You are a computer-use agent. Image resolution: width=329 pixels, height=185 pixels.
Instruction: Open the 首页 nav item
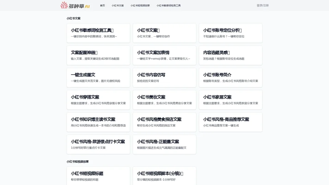102,5
